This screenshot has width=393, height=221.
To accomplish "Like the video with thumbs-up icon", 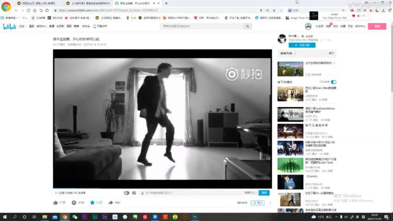I will [x=55, y=203].
